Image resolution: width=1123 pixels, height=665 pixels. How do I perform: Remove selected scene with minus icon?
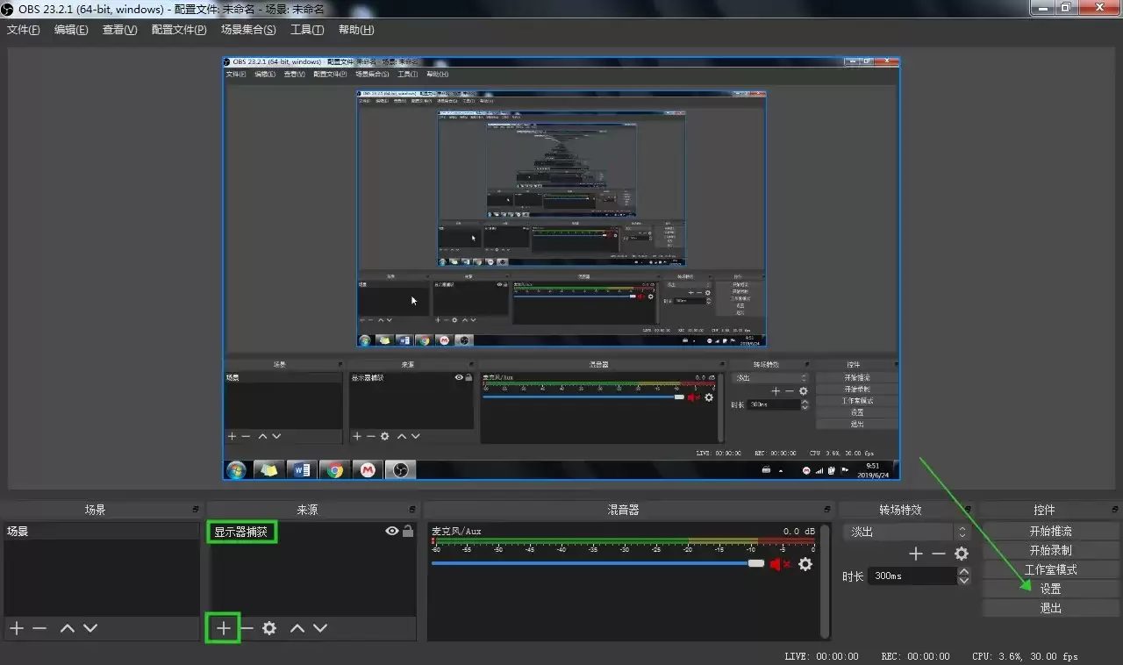click(x=39, y=628)
